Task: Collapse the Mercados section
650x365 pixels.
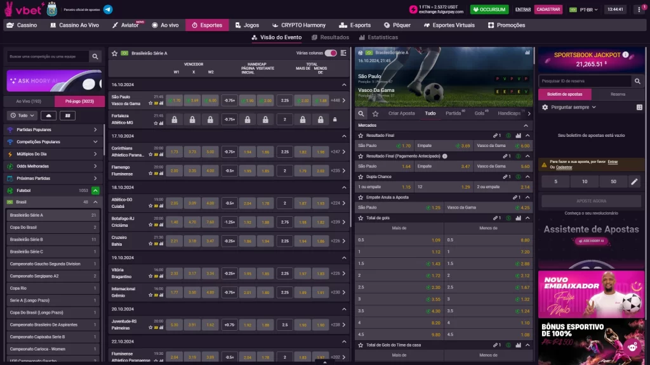Action: point(526,125)
